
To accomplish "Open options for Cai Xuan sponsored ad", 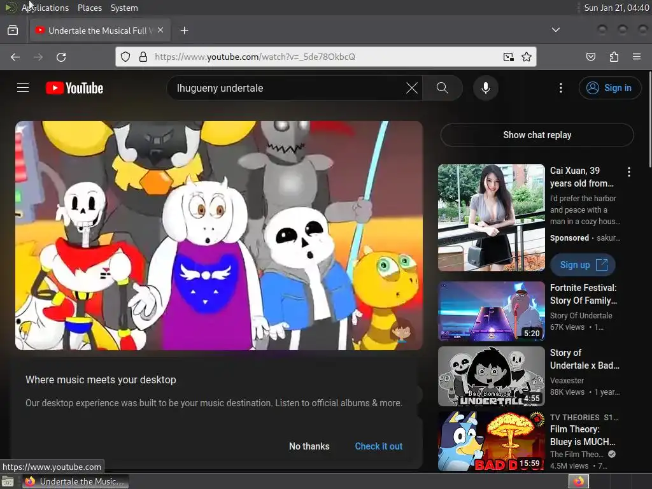I will tap(628, 172).
